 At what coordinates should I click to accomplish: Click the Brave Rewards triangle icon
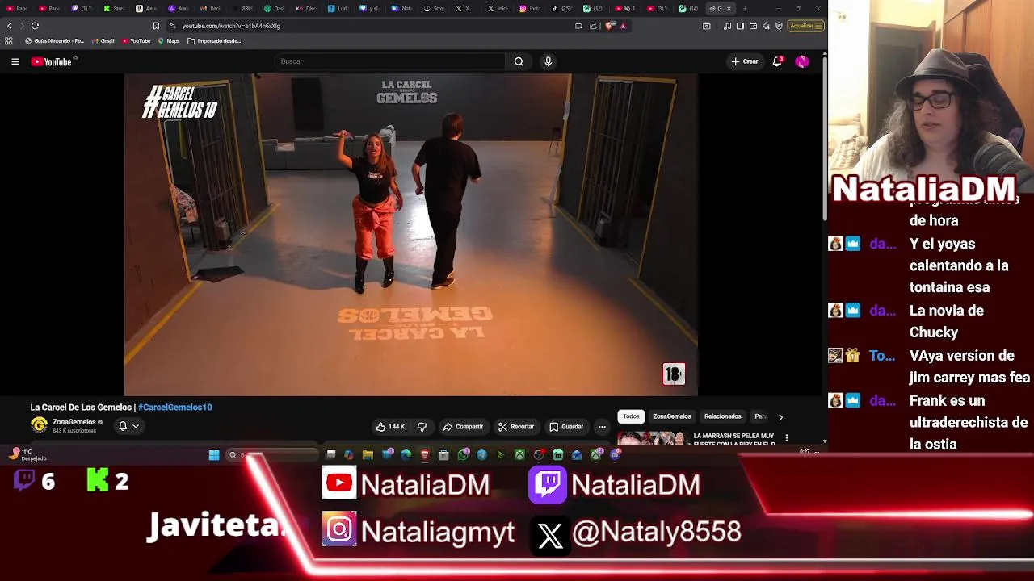(x=623, y=26)
